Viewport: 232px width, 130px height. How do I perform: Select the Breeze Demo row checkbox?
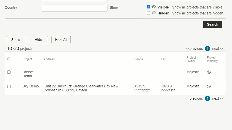pyautogui.click(x=9, y=72)
